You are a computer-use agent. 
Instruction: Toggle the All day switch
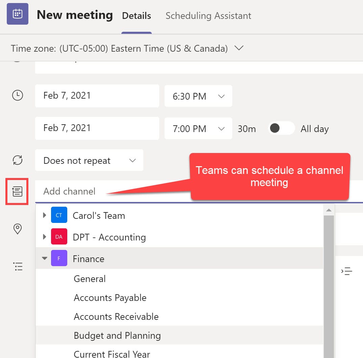pos(281,128)
